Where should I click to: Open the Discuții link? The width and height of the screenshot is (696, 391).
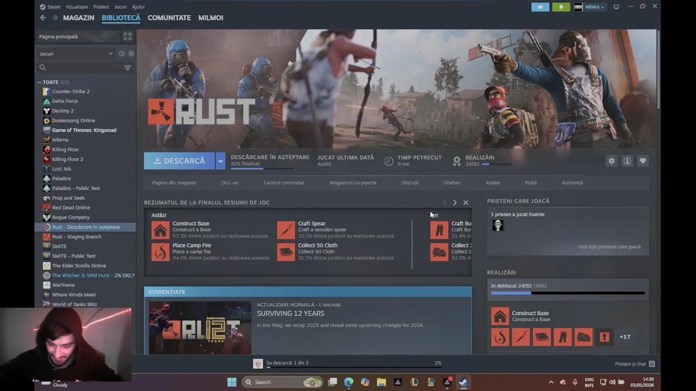pos(410,182)
